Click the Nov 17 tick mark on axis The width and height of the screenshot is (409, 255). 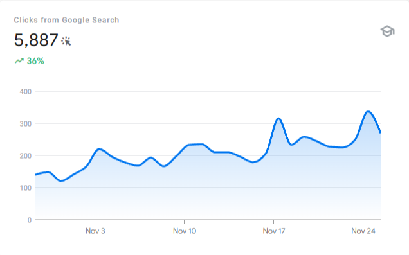click(273, 222)
